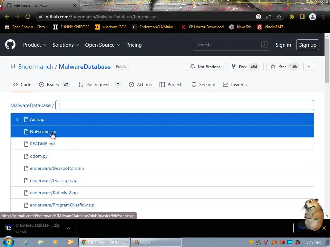Click the MalwareDatabase breadcrumb link

[x=31, y=105]
